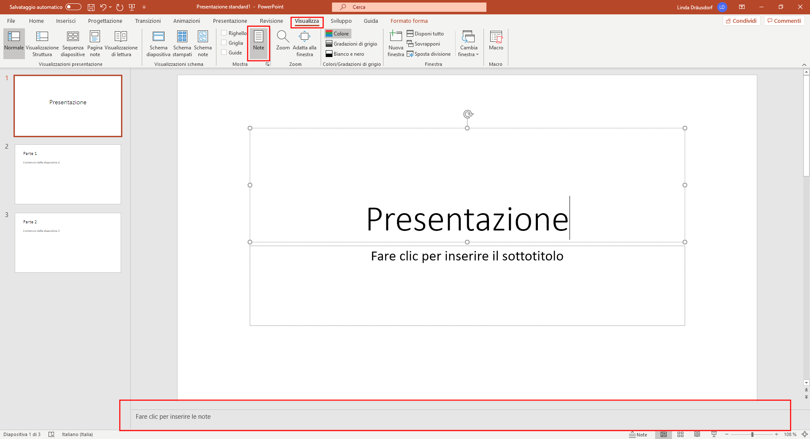Click spell check icon in status bar
This screenshot has width=810, height=439.
click(51, 434)
